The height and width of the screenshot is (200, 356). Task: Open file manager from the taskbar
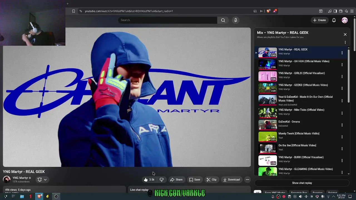[x=22, y=197]
